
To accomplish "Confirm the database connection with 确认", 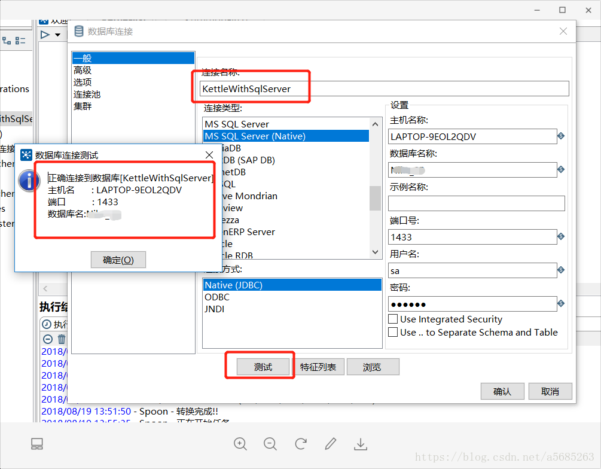I will pyautogui.click(x=502, y=391).
